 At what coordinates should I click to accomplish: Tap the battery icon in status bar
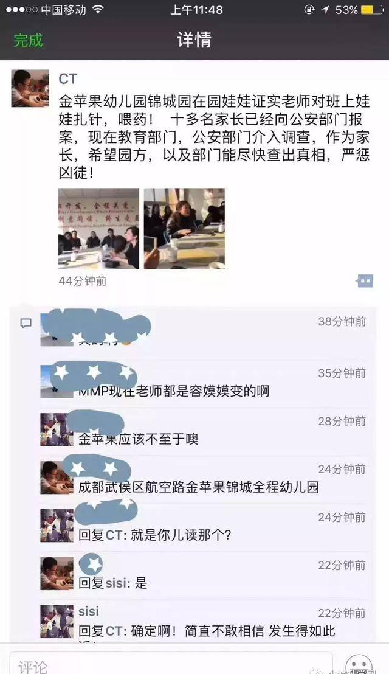(372, 10)
